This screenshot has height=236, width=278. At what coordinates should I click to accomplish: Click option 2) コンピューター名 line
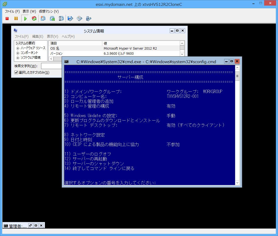click(x=85, y=96)
